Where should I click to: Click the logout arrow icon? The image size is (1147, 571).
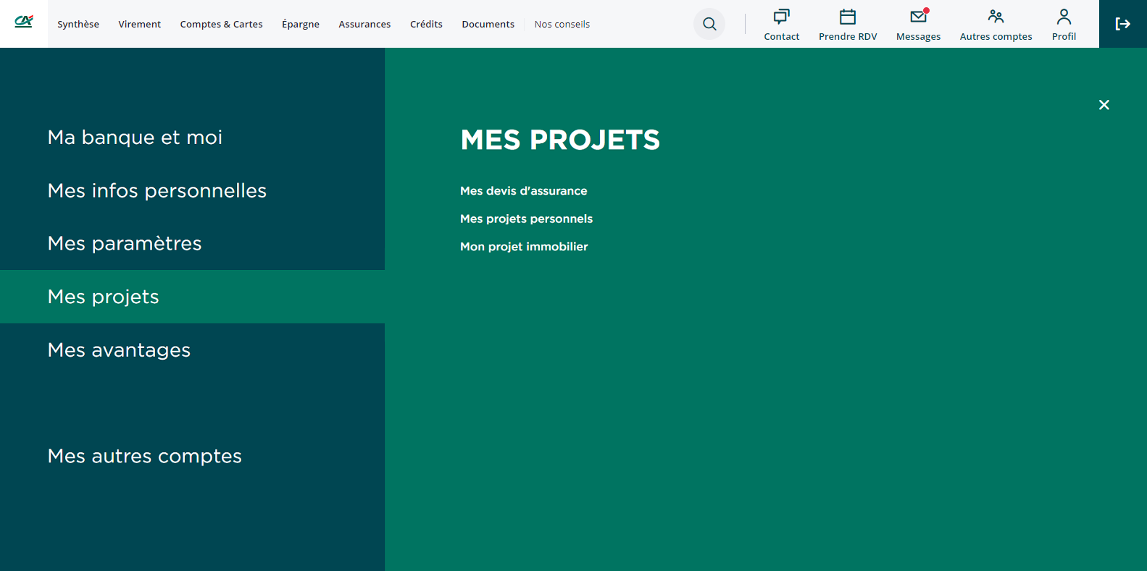[x=1122, y=24]
